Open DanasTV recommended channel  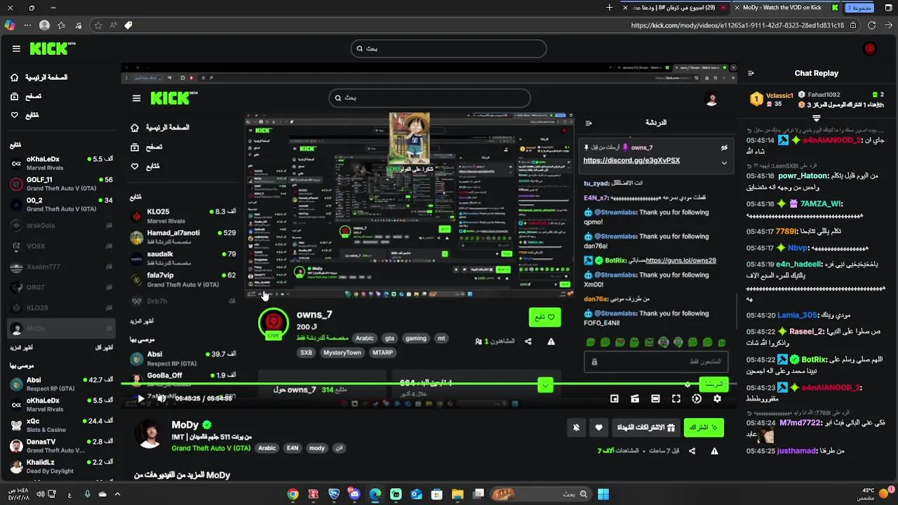60,445
